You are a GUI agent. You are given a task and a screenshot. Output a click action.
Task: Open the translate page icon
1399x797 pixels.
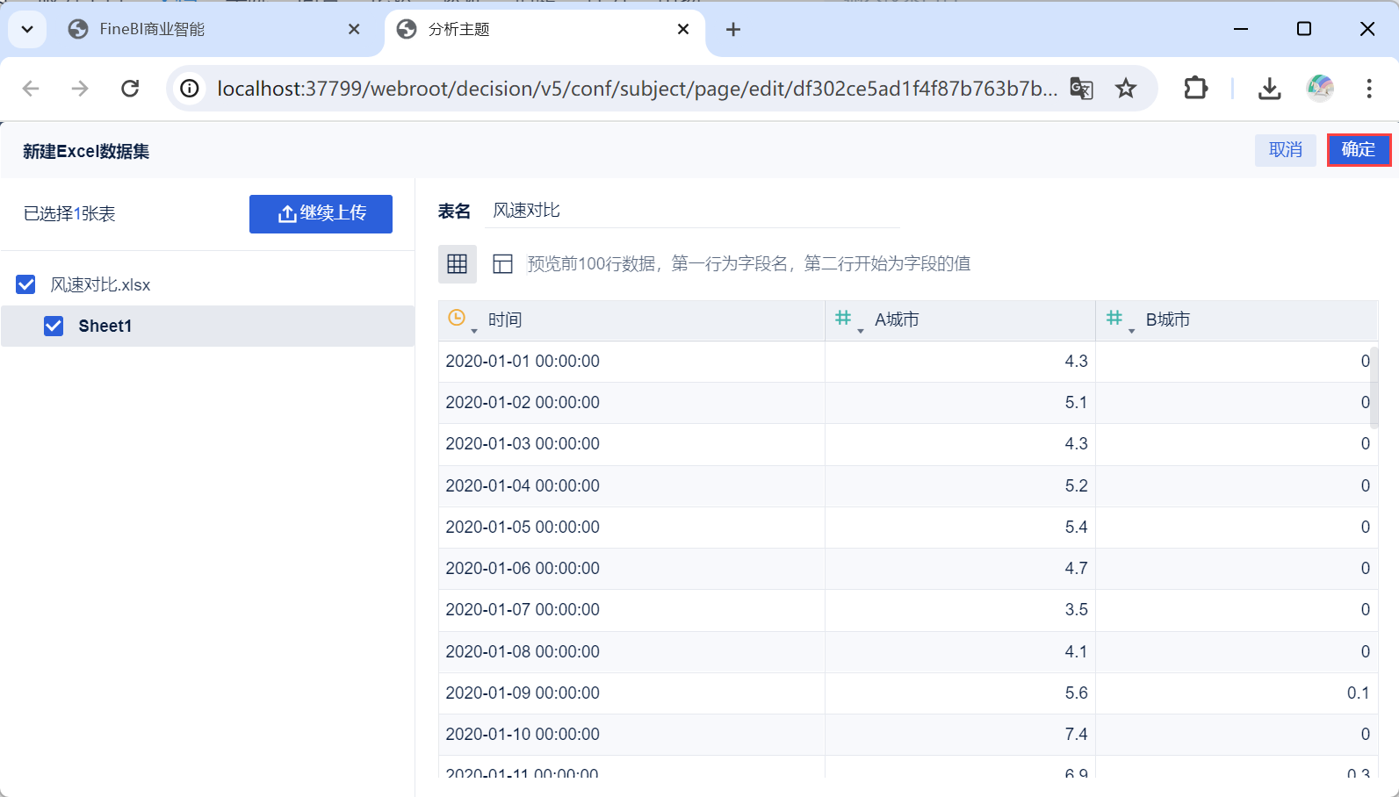[1081, 89]
